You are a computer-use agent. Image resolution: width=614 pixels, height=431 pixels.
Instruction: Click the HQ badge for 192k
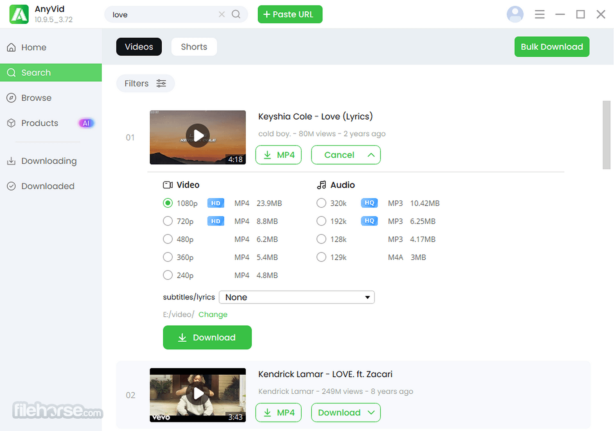369,221
